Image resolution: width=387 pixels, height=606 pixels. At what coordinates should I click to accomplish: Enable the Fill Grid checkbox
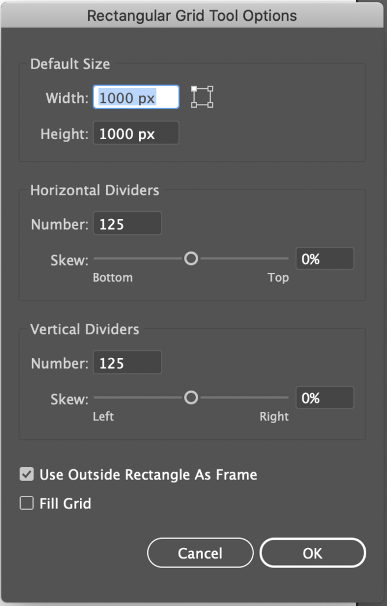(27, 503)
